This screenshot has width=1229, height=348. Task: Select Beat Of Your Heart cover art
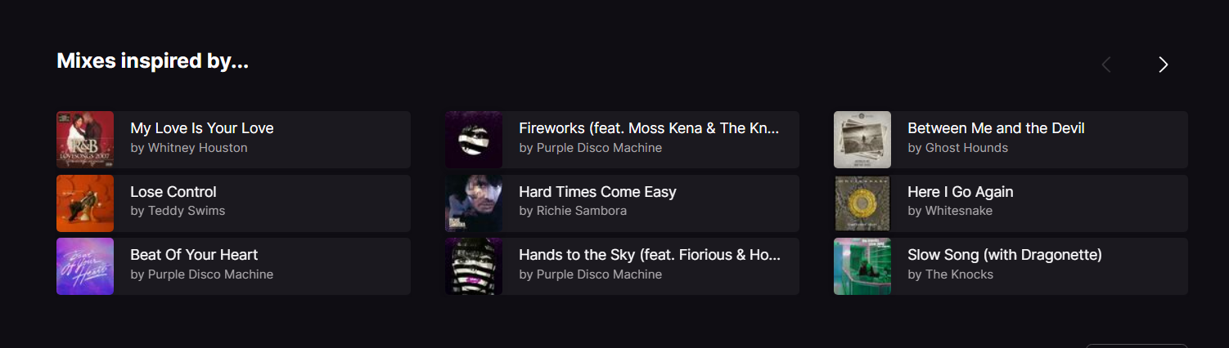(85, 266)
